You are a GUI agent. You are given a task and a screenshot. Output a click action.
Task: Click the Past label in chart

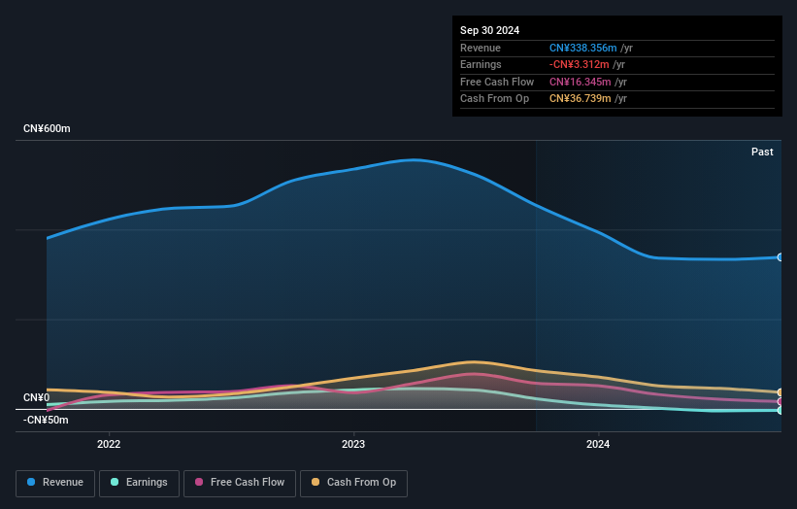[x=762, y=152]
